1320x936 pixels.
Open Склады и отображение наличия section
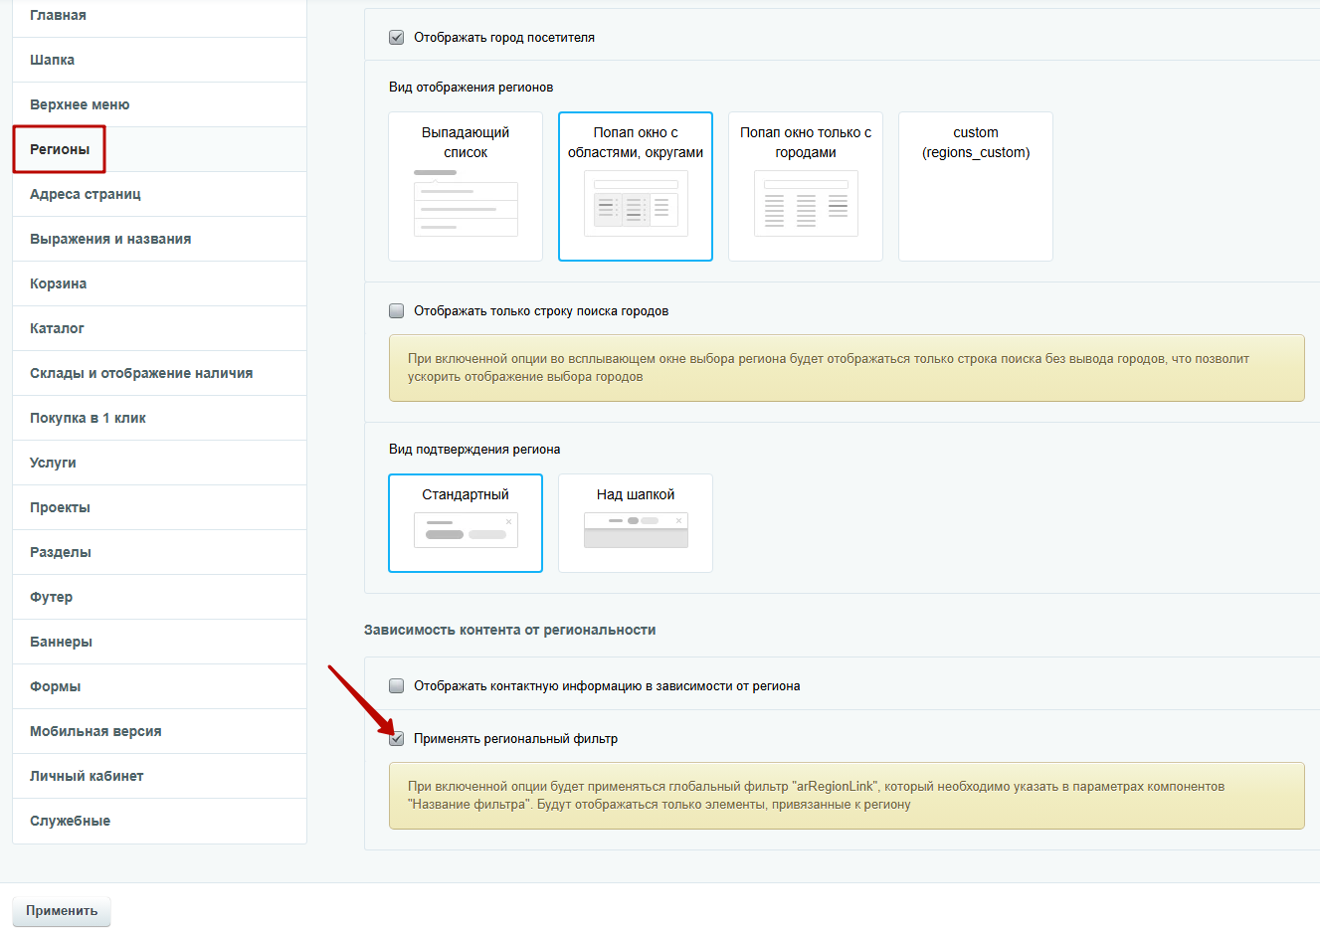click(159, 373)
